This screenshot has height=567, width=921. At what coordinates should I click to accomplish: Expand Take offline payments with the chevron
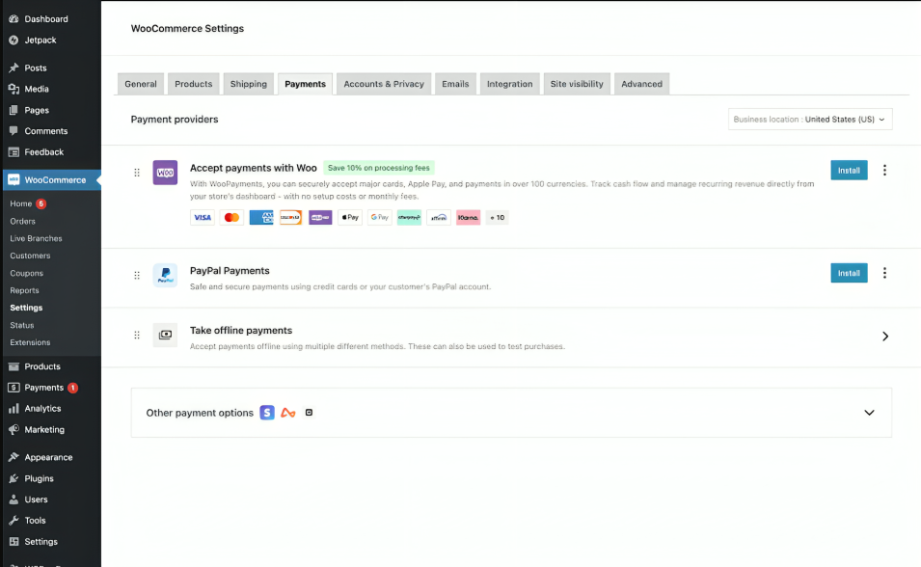[x=885, y=336]
